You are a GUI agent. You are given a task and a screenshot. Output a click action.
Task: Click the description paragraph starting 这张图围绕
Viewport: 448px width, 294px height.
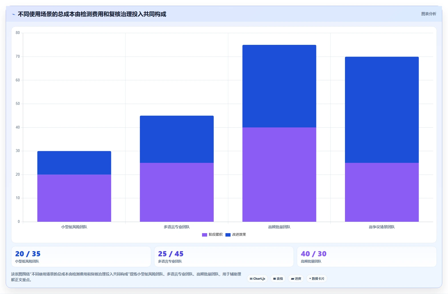126,277
